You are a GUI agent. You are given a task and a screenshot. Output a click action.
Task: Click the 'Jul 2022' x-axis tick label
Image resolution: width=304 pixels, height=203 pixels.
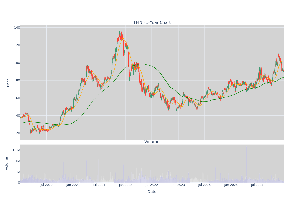click(x=152, y=185)
